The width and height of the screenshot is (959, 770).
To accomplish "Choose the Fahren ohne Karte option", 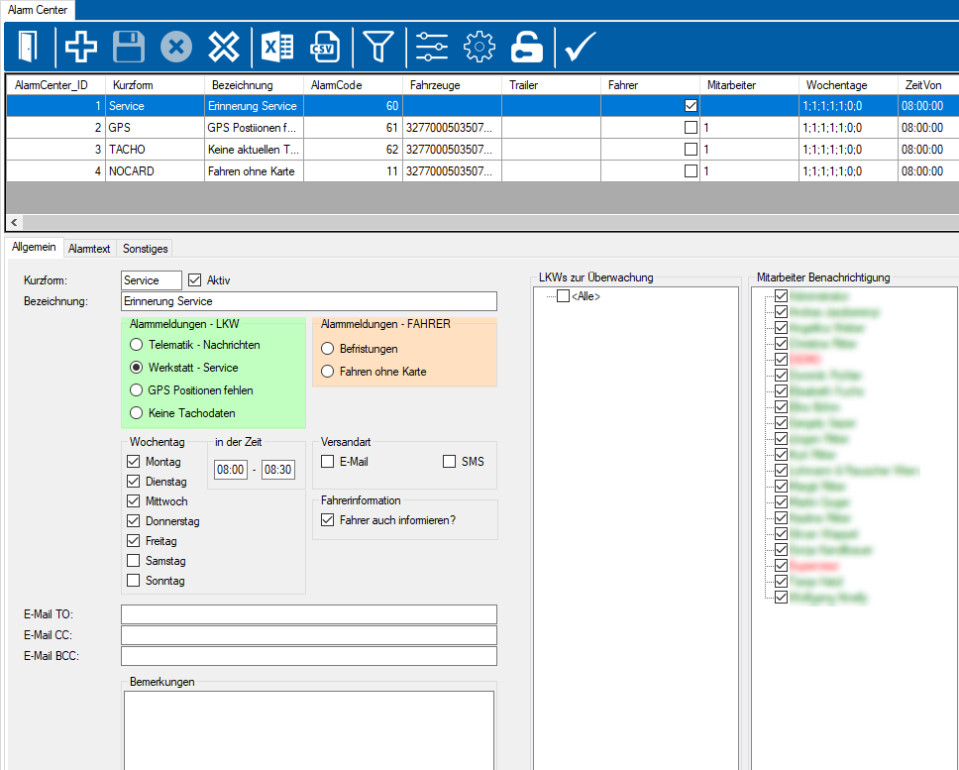I will 329,372.
